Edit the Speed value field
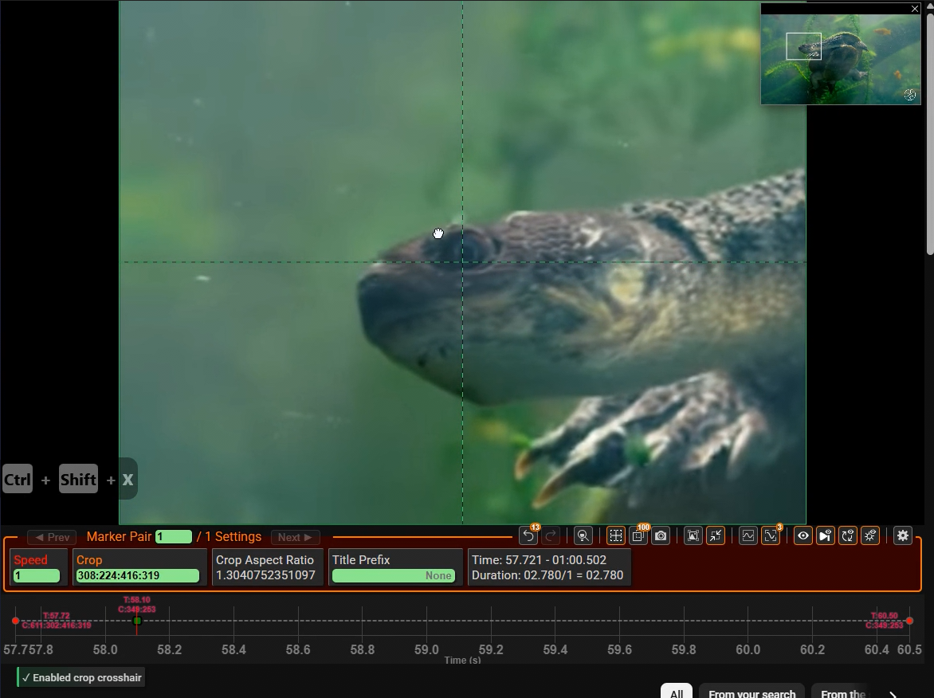 (37, 576)
